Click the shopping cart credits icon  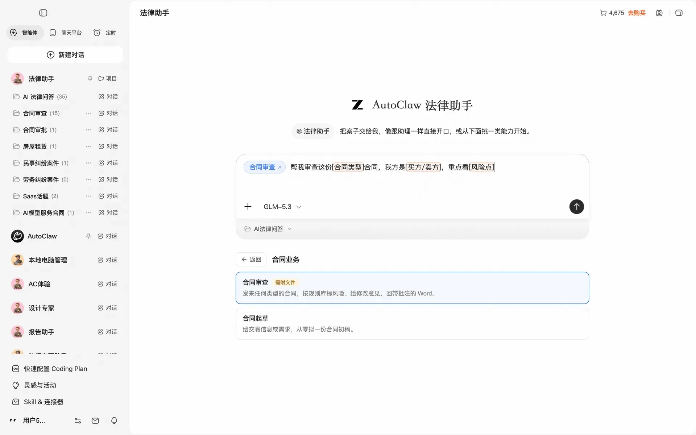pos(603,13)
